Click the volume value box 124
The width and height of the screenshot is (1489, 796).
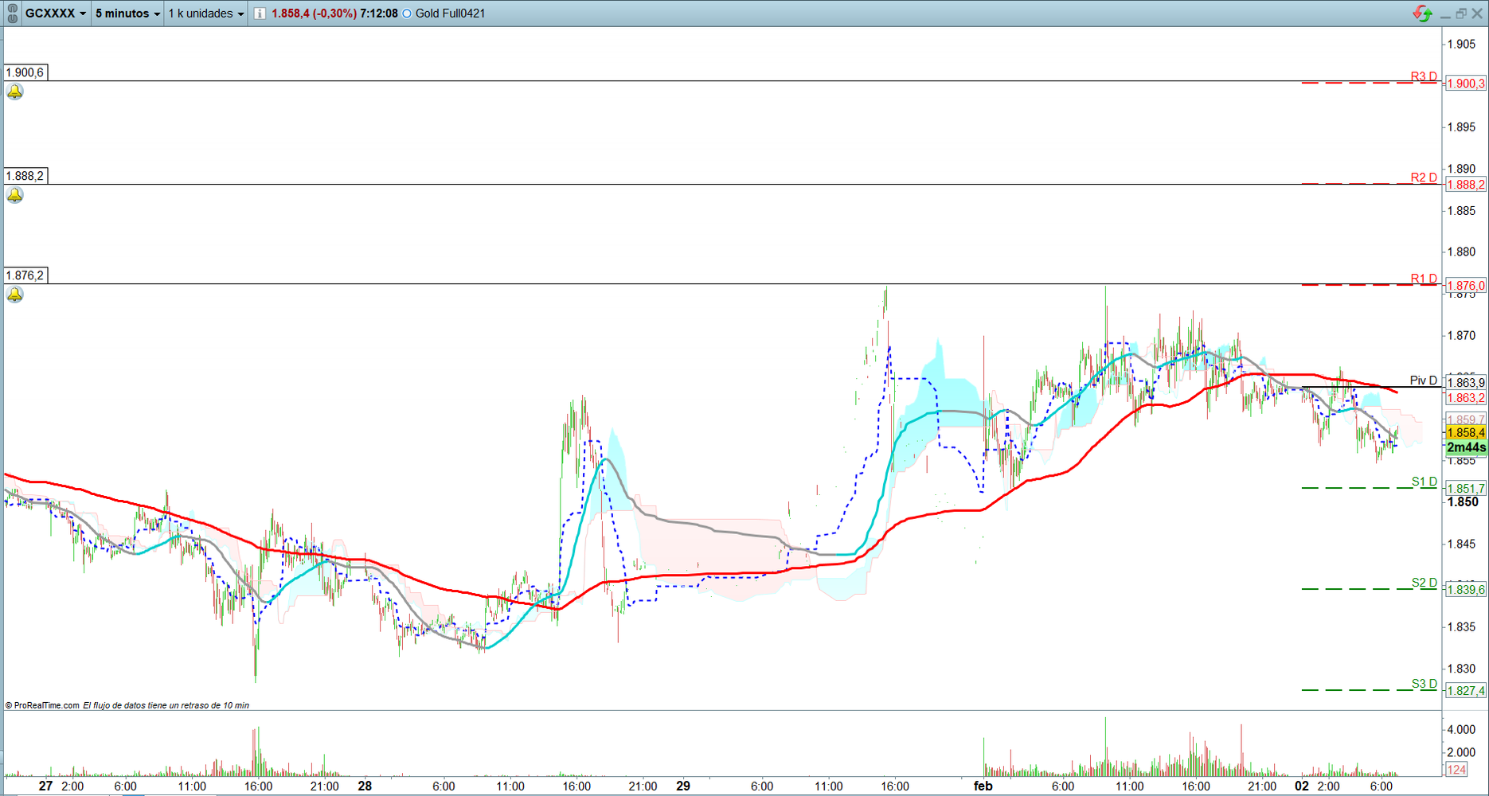[1456, 769]
